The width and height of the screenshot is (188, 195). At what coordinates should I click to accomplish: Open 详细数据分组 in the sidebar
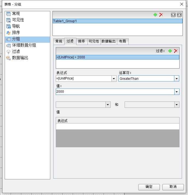click(24, 45)
